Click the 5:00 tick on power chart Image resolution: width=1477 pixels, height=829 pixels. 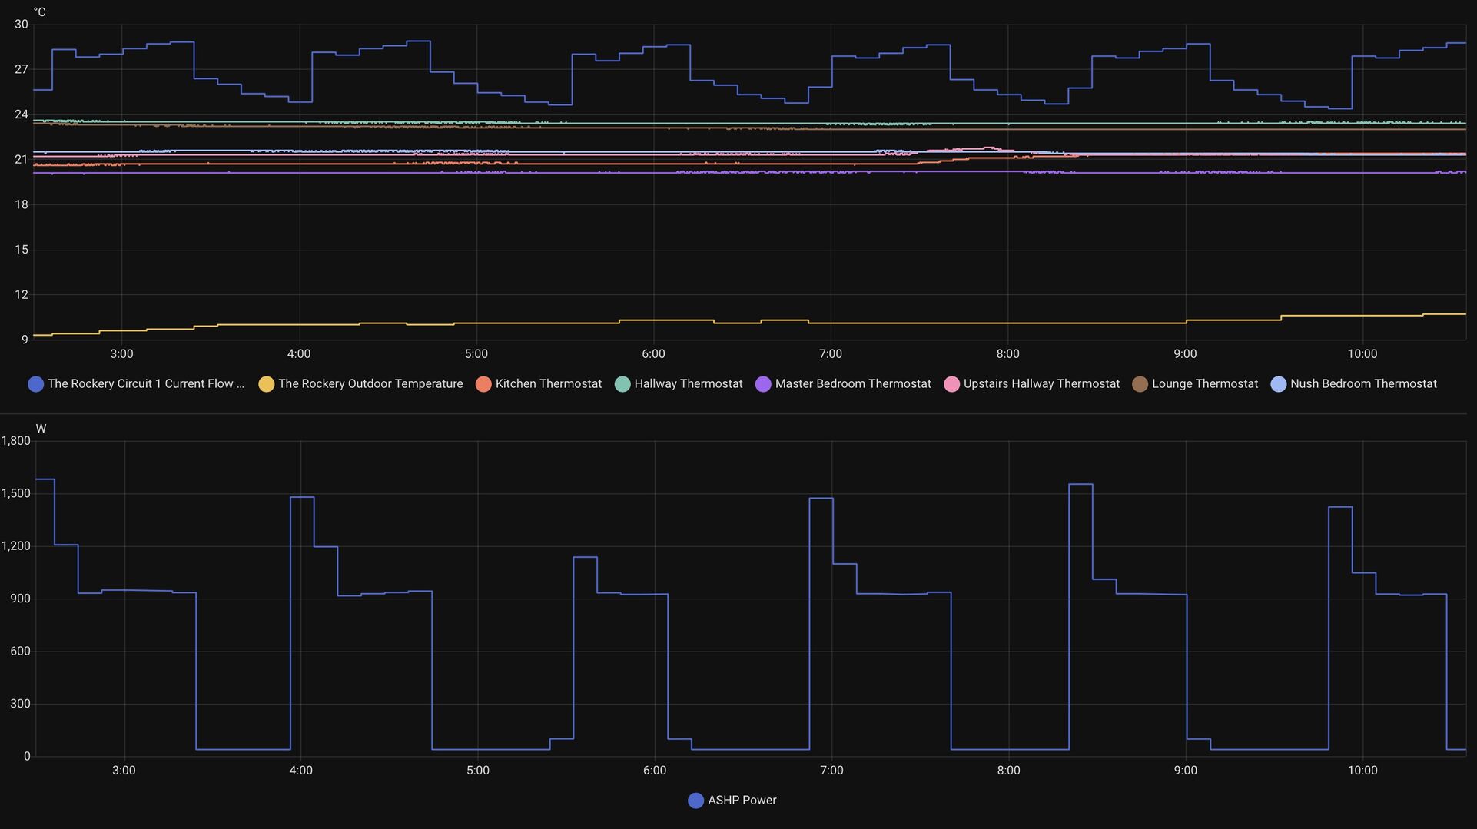point(478,771)
